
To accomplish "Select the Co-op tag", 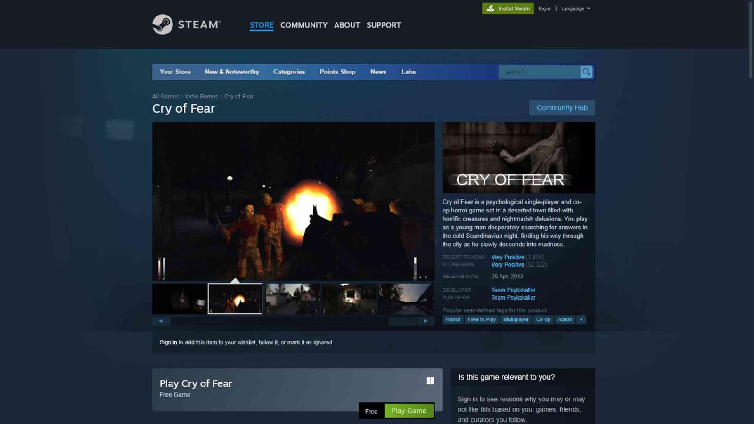I will point(543,319).
